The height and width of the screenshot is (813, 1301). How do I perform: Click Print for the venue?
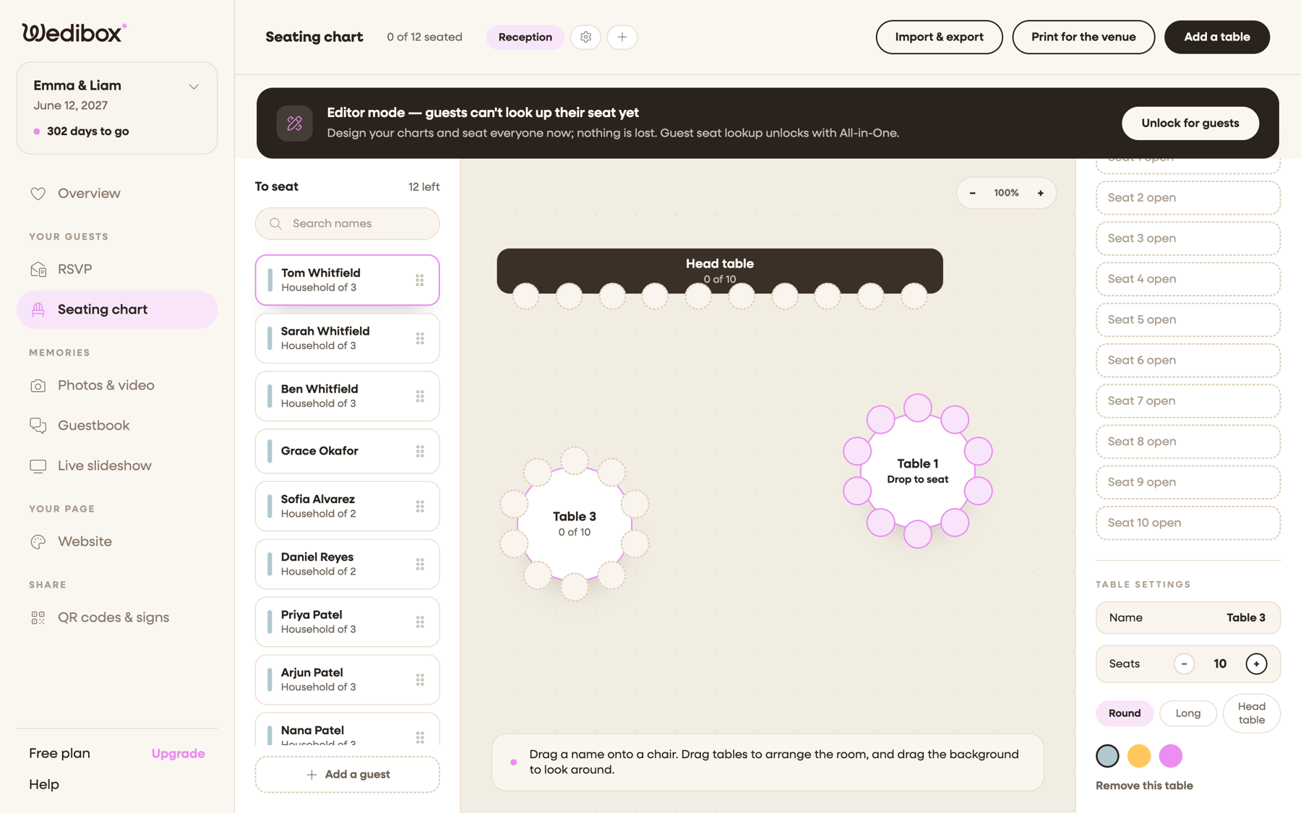[1083, 37]
